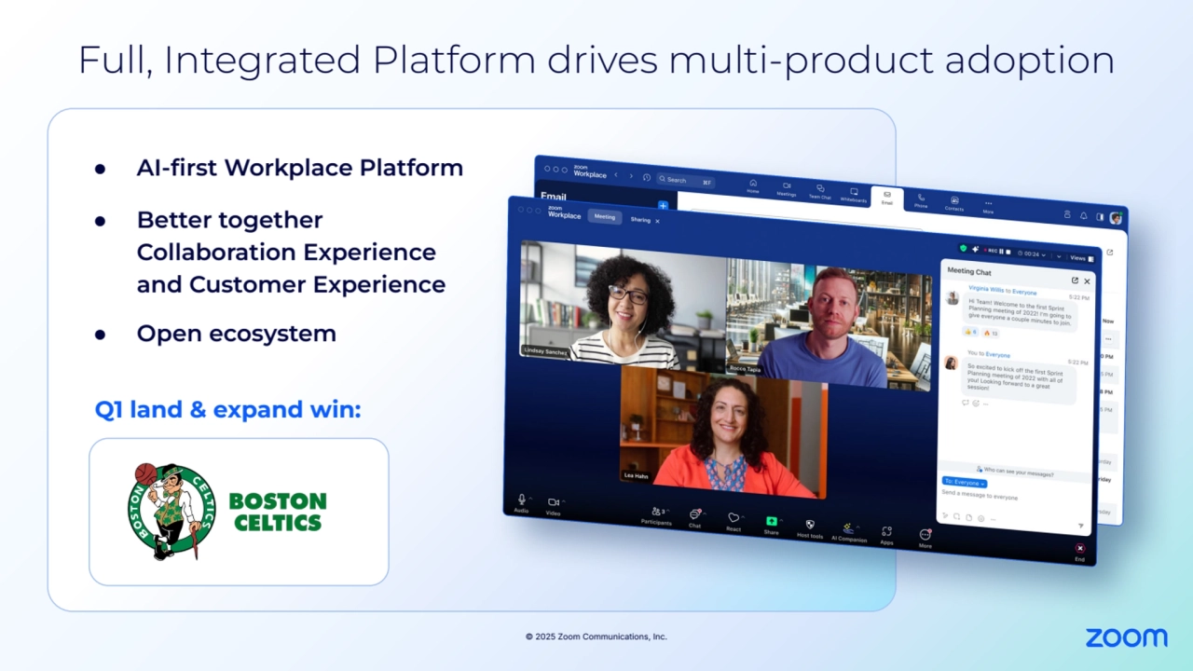Viewport: 1193px width, 671px height.
Task: Click the green encryption shield icon
Action: tap(964, 249)
